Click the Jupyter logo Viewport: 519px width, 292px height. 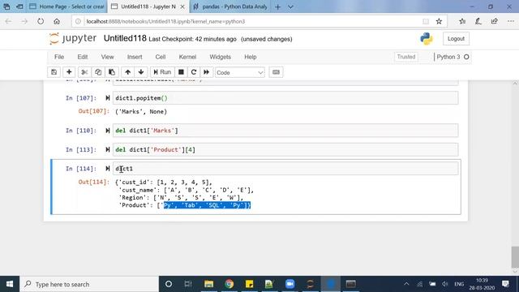73,38
